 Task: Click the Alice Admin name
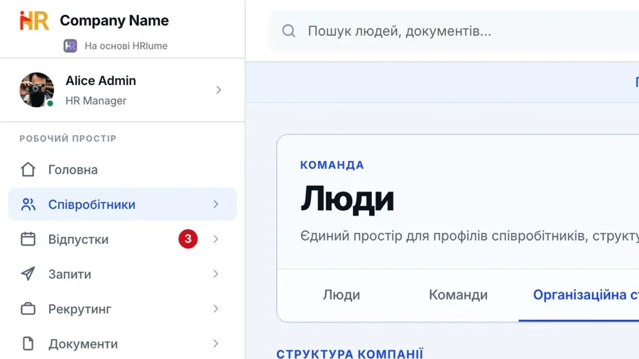(101, 81)
